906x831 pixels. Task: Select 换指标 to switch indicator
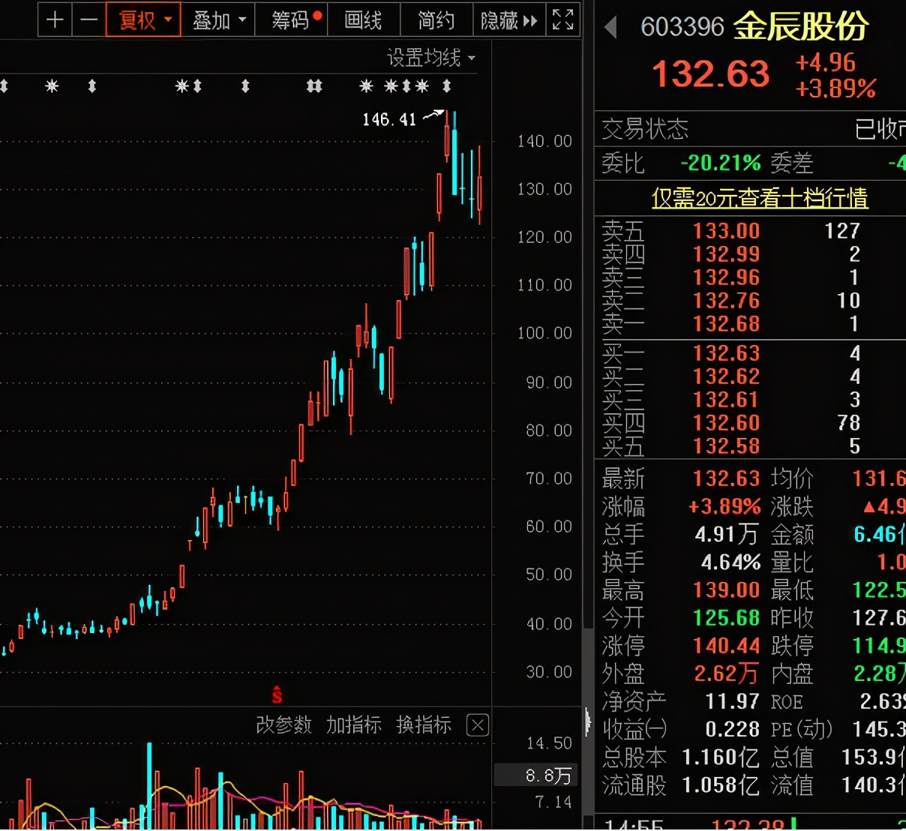point(424,724)
